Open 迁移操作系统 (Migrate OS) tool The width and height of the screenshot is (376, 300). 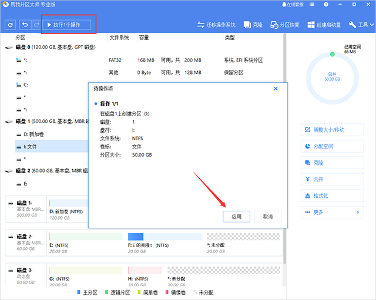click(x=217, y=25)
